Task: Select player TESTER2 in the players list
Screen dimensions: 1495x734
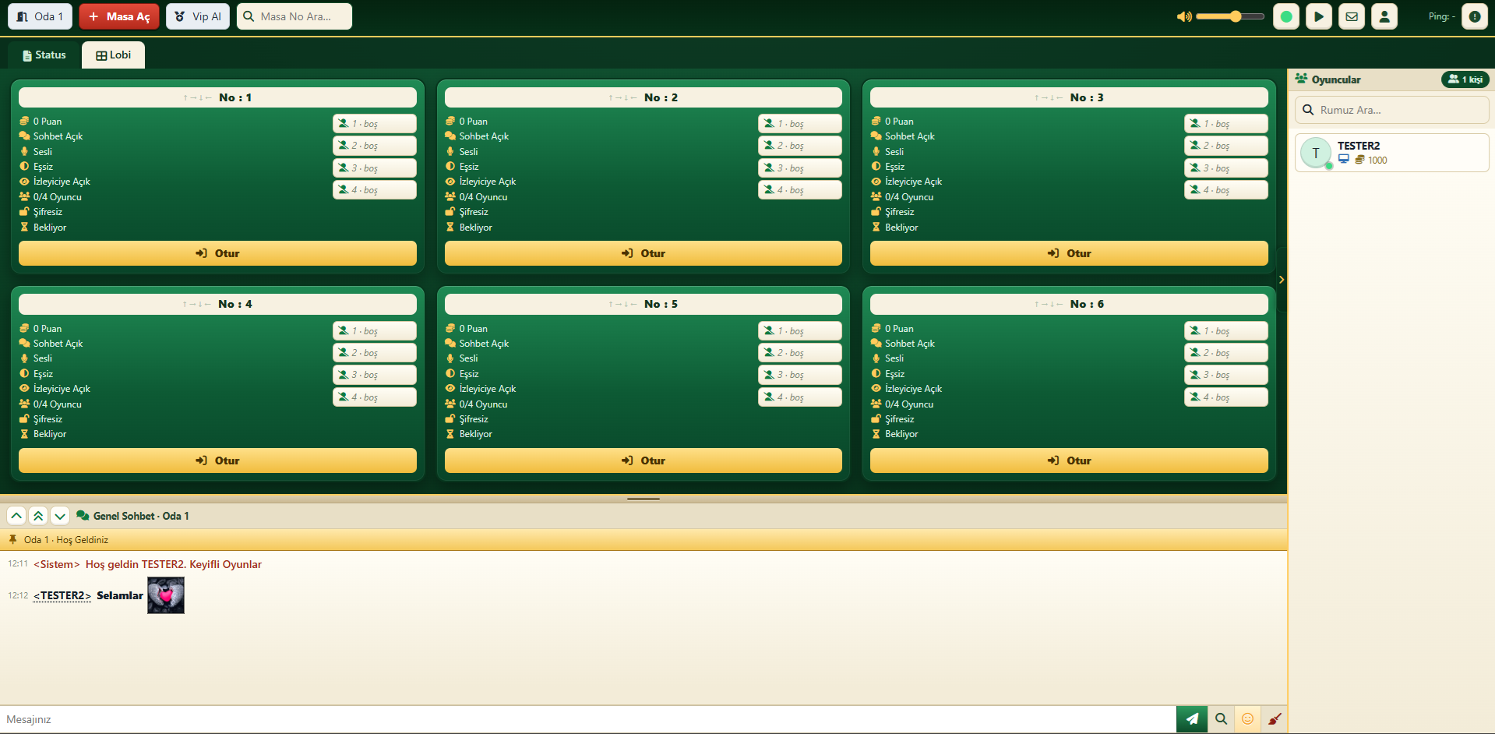Action: [1392, 153]
